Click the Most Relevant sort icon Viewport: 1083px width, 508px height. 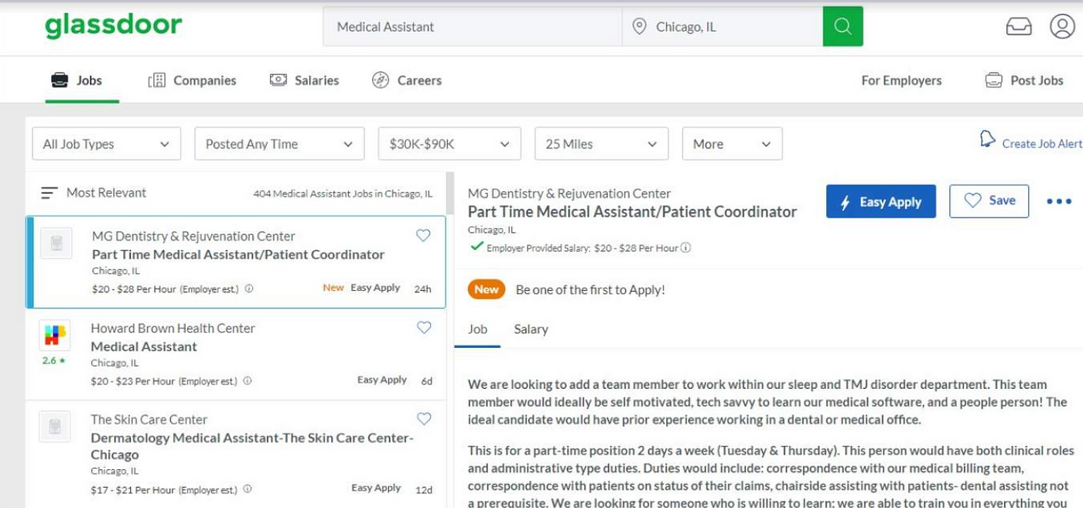[50, 193]
